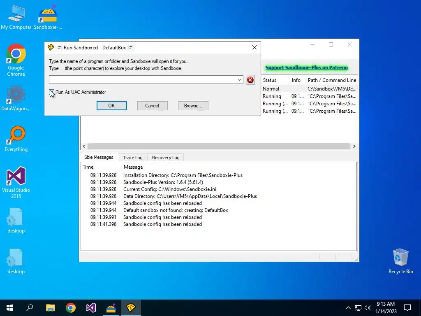Expand the program name dropdown arrow
Viewport: 421px width, 316px height.
point(240,80)
